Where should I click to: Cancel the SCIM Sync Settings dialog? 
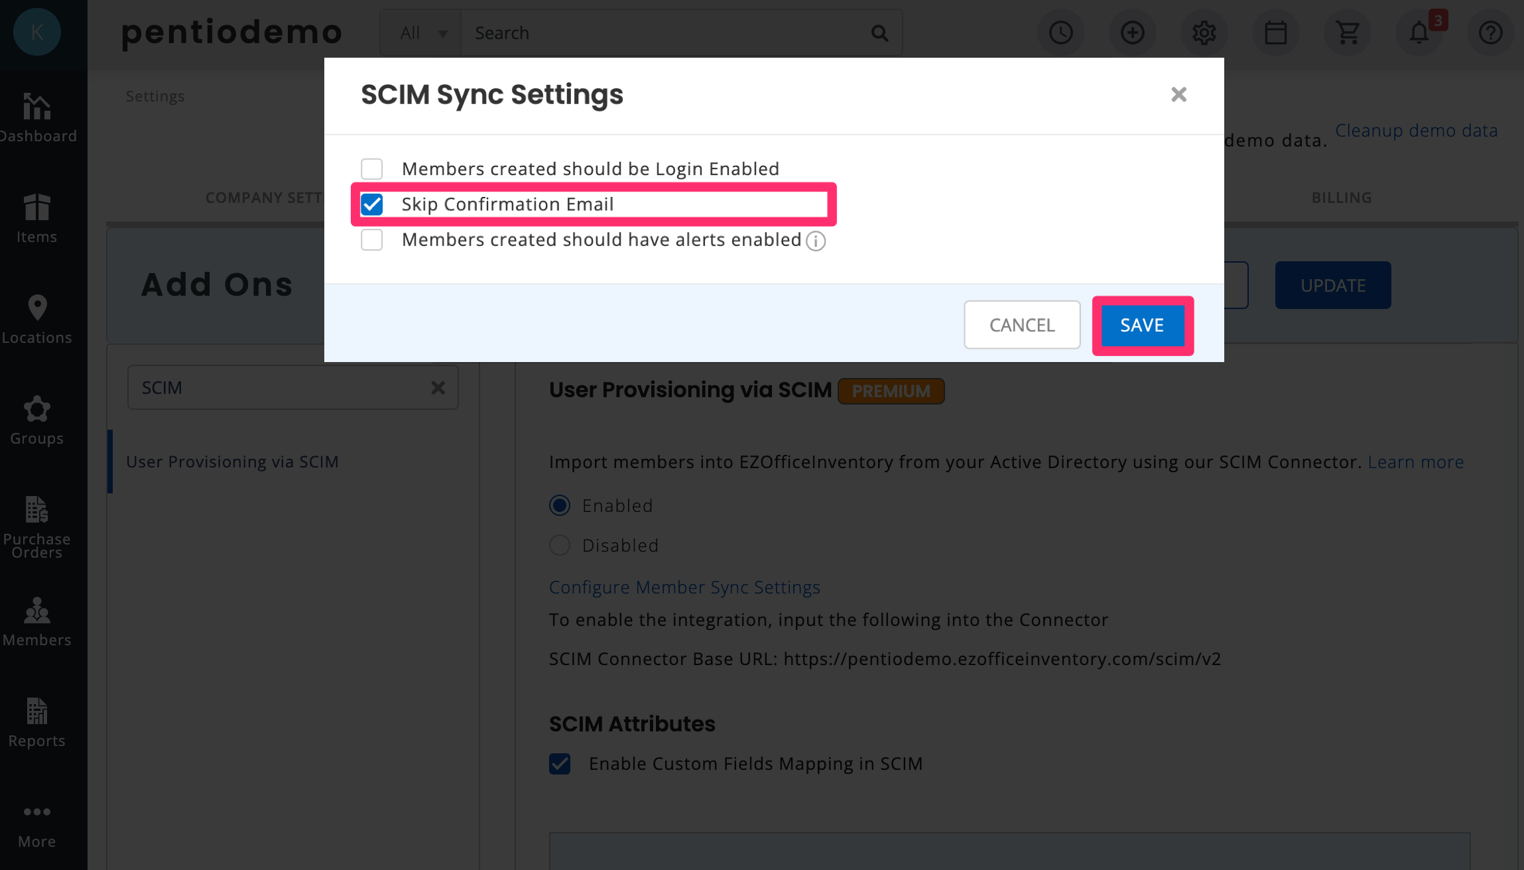point(1022,325)
